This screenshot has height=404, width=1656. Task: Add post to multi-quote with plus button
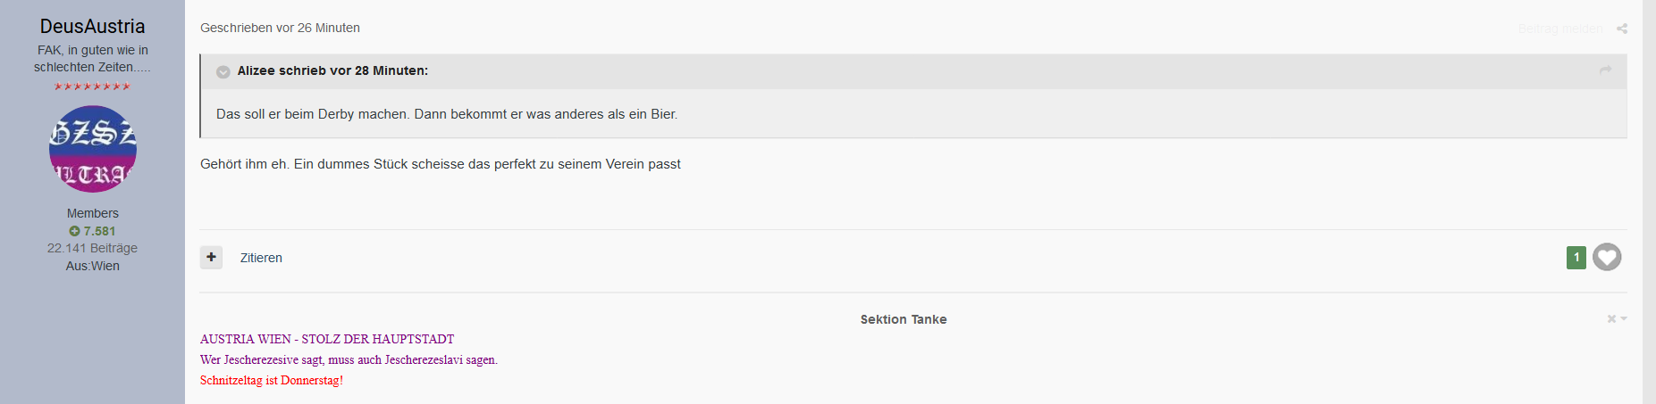tap(211, 257)
